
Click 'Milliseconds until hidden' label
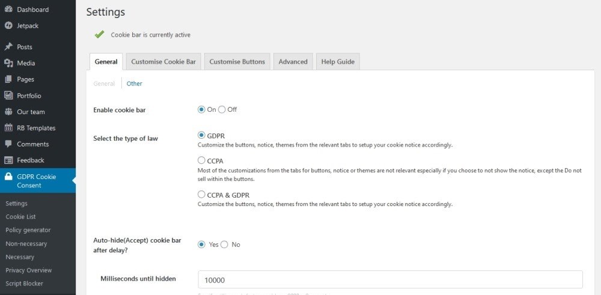pos(138,279)
